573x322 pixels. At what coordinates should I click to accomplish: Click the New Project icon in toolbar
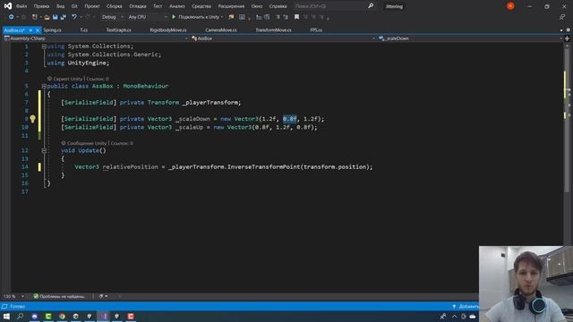(35, 17)
